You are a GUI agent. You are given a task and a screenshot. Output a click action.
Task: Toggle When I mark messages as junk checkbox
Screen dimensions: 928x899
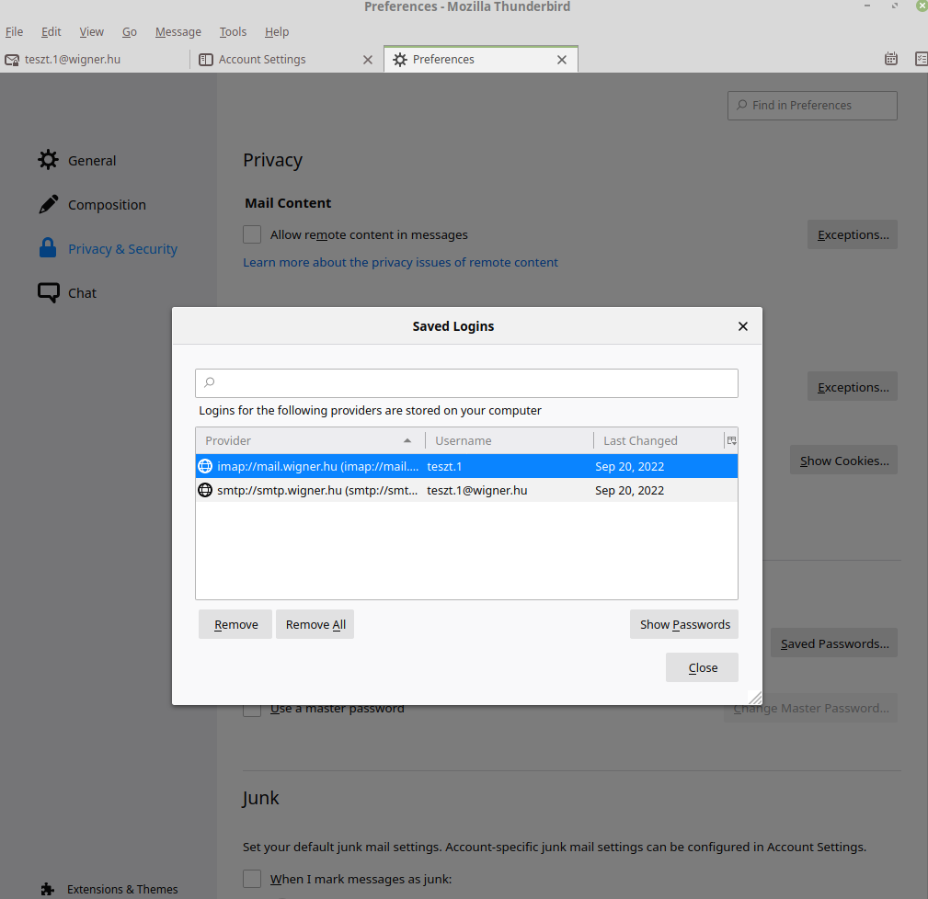(x=252, y=878)
